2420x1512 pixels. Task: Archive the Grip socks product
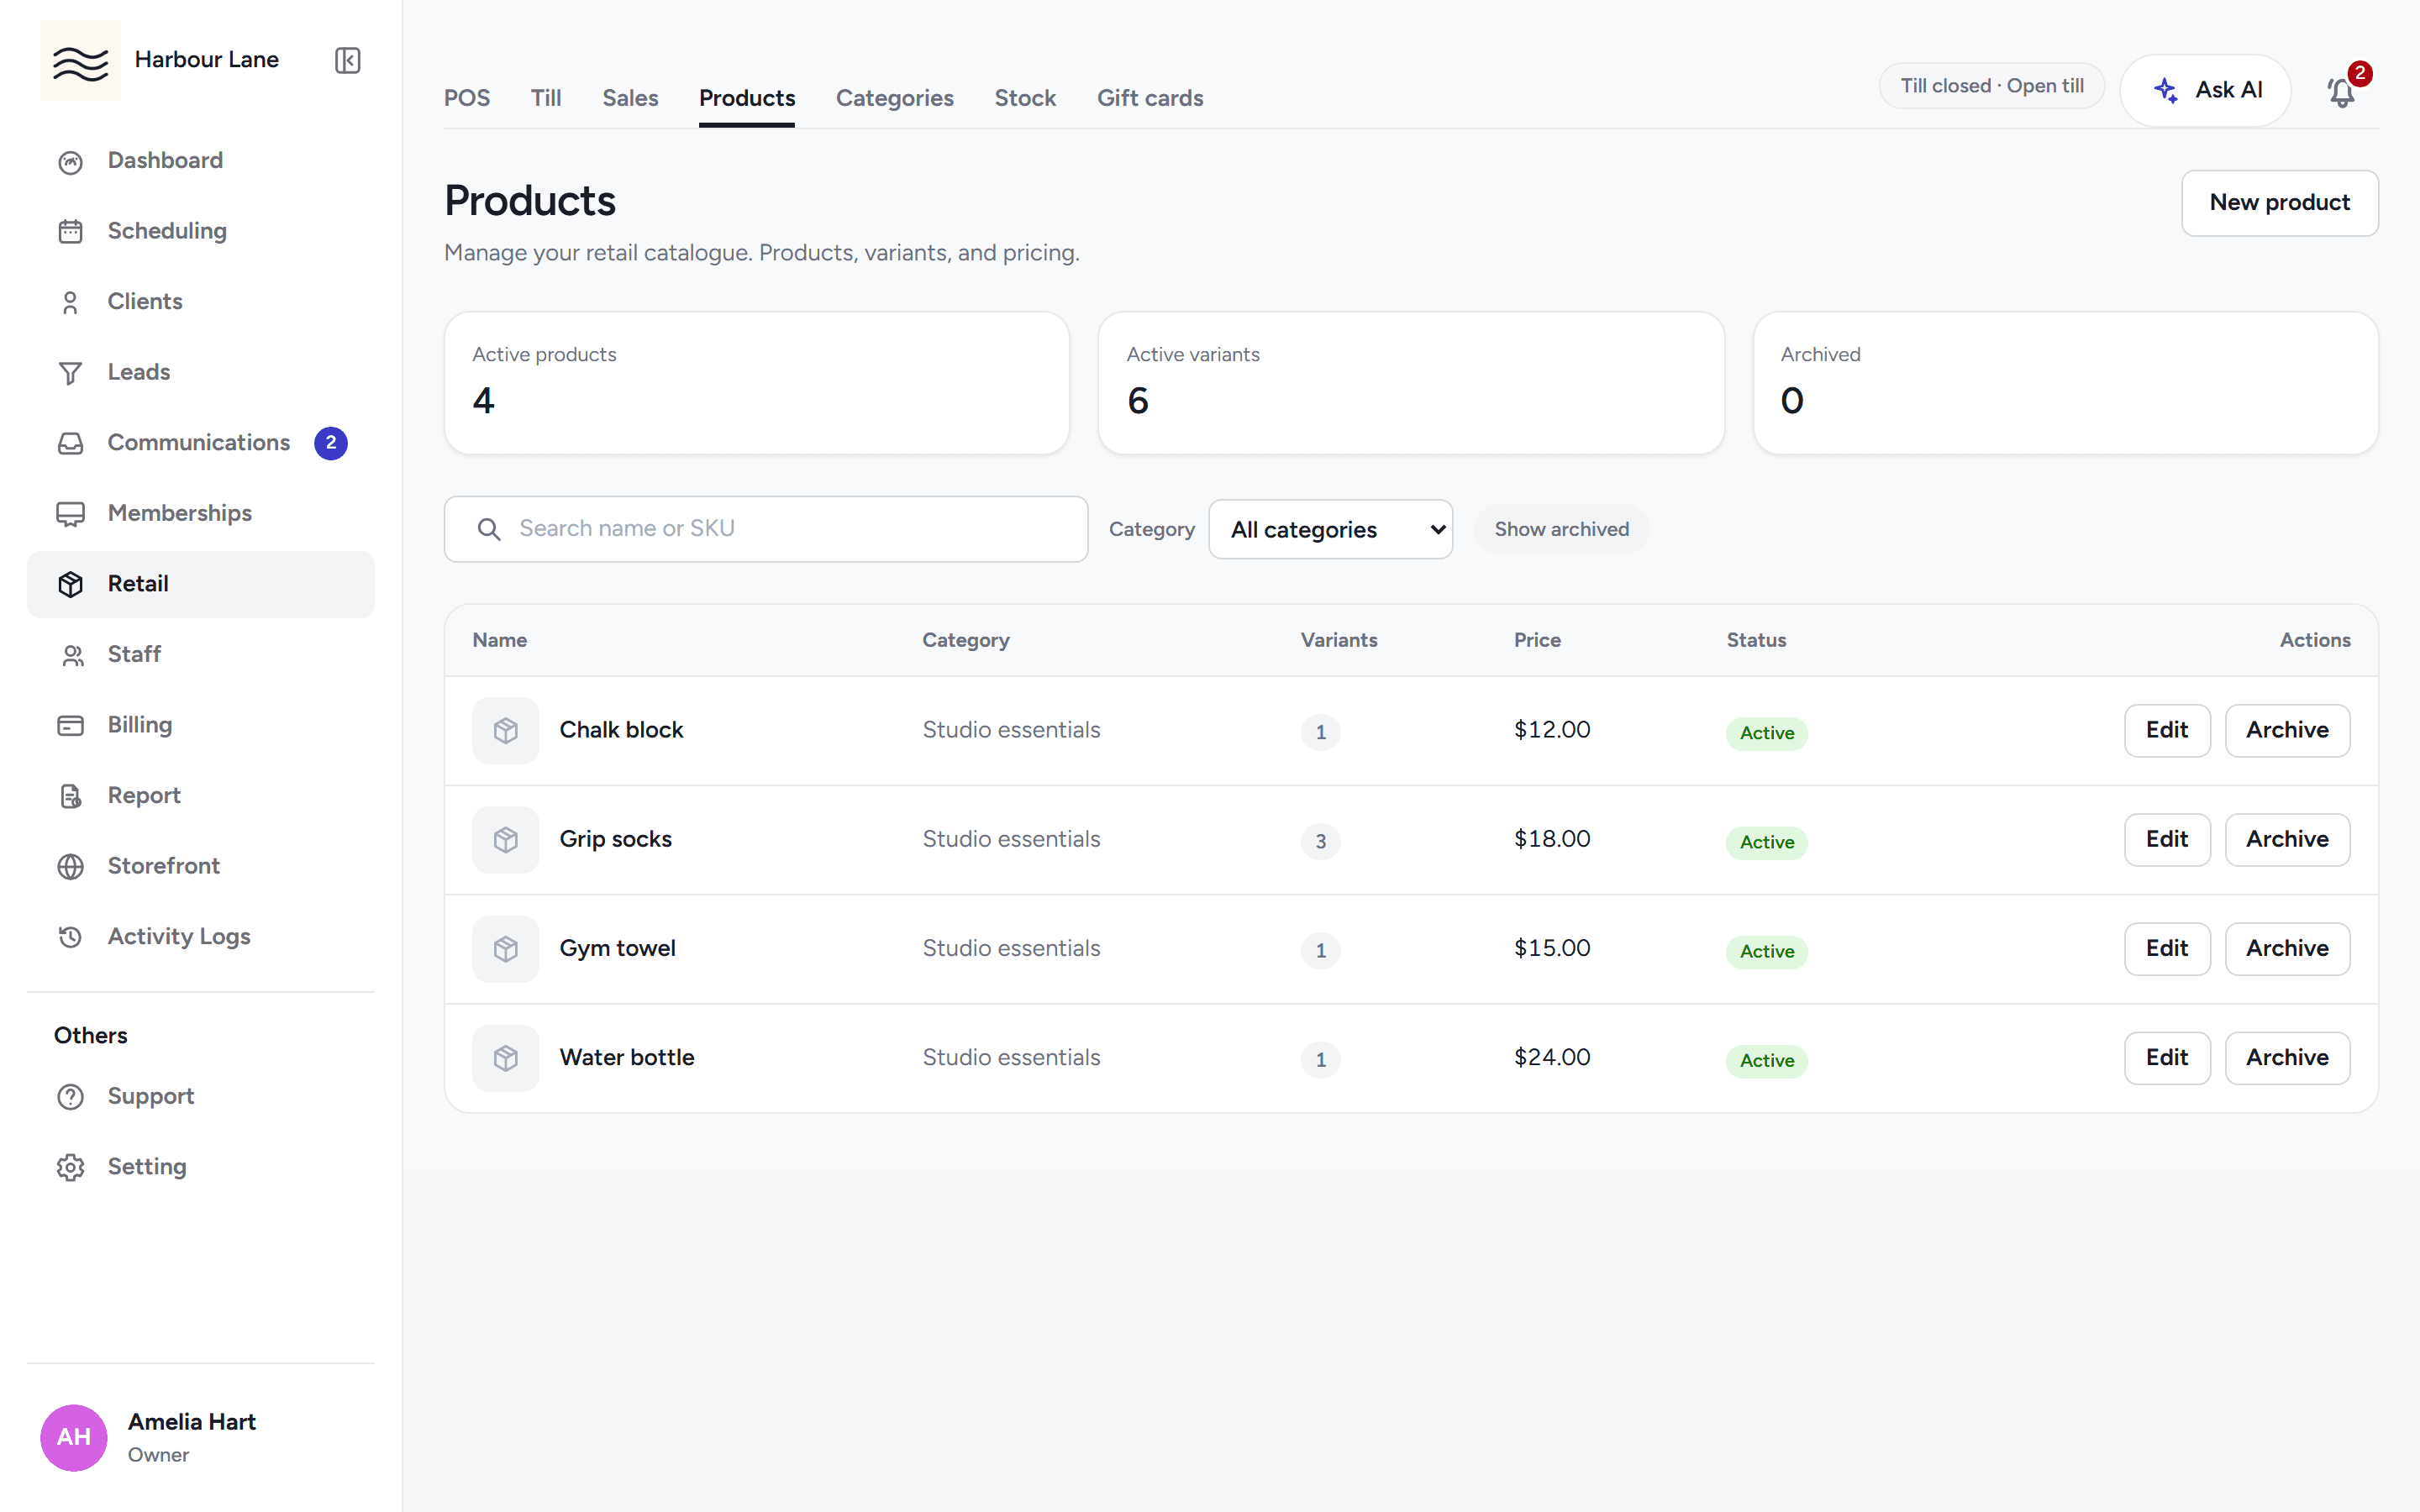pos(2287,839)
